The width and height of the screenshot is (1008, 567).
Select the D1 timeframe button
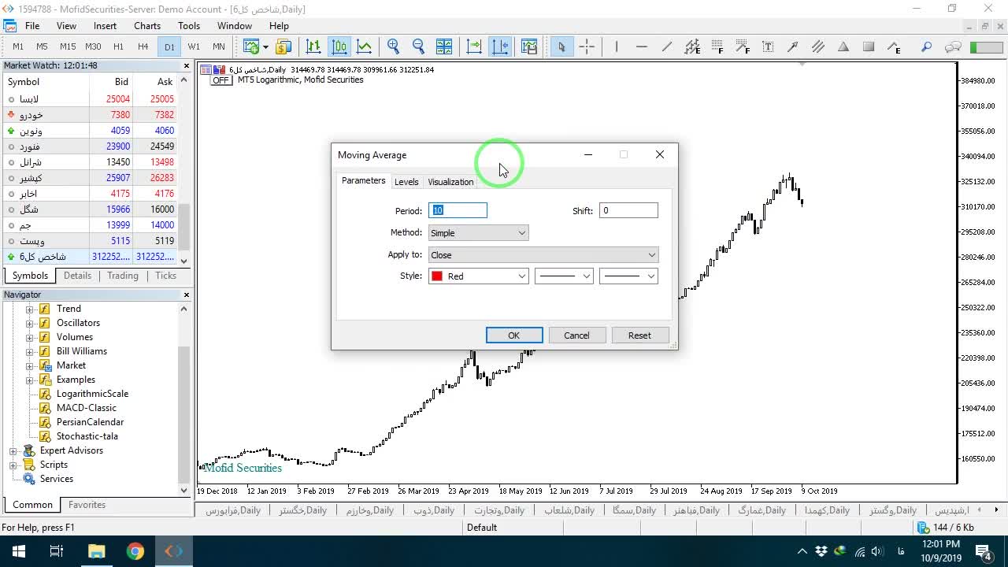(x=169, y=46)
